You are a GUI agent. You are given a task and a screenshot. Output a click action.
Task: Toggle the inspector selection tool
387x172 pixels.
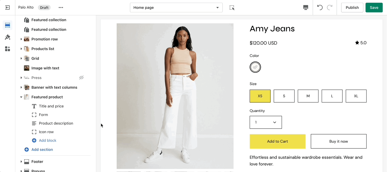coord(232,8)
